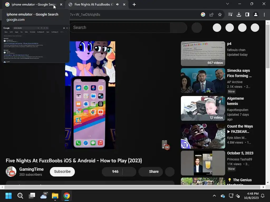
Task: Open the Algemene kennis playlist thumbnail
Action: click(x=203, y=108)
